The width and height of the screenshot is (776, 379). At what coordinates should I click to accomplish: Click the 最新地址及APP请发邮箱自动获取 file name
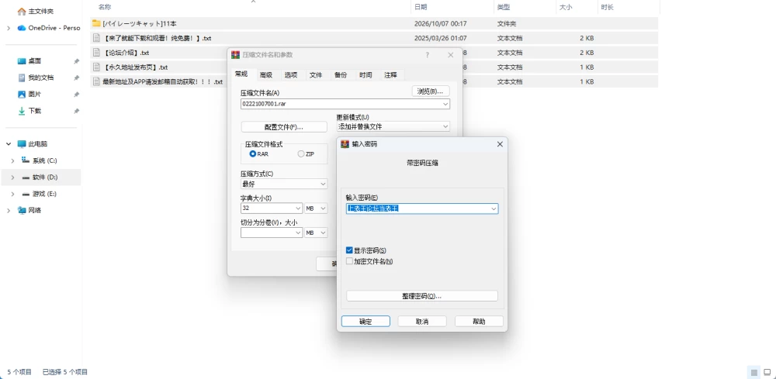pyautogui.click(x=162, y=81)
